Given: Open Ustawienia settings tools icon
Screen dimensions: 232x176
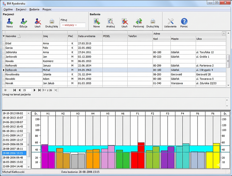Looking at the screenshot, I should [x=170, y=23].
